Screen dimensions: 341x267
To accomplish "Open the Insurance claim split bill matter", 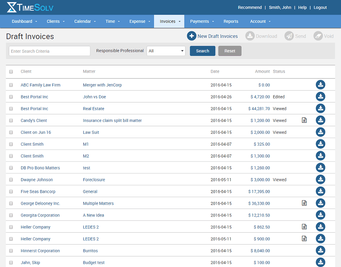I will click(112, 121).
